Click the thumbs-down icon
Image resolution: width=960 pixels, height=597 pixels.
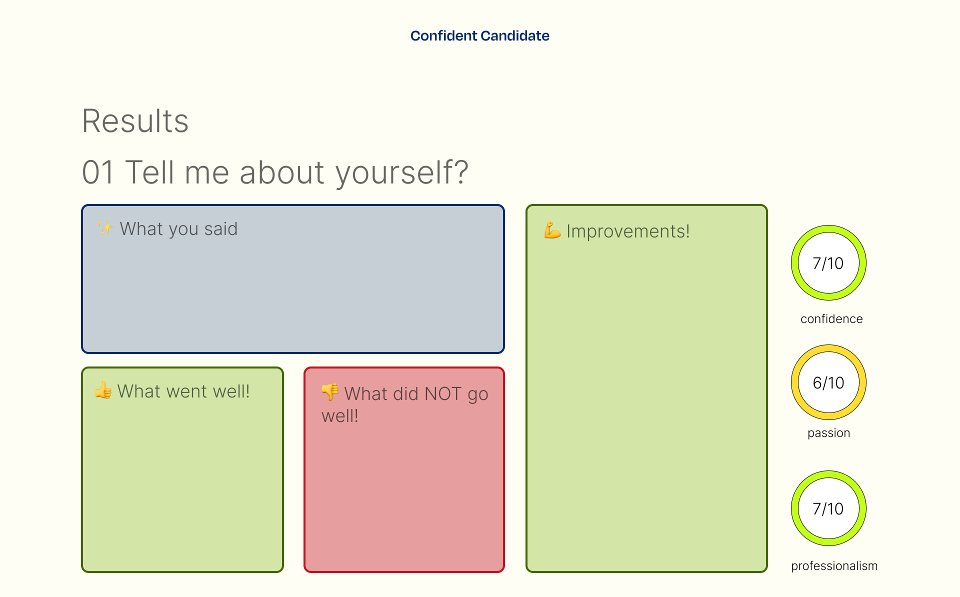click(330, 392)
